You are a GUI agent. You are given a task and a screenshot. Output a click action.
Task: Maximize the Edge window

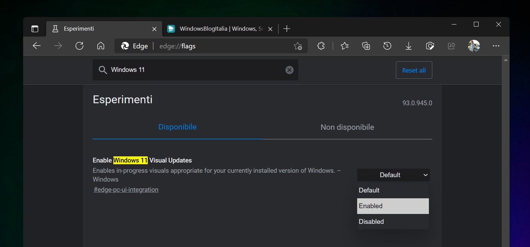(x=476, y=24)
